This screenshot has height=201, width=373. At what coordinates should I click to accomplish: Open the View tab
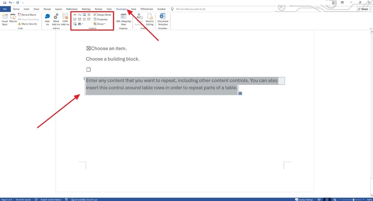[109, 9]
